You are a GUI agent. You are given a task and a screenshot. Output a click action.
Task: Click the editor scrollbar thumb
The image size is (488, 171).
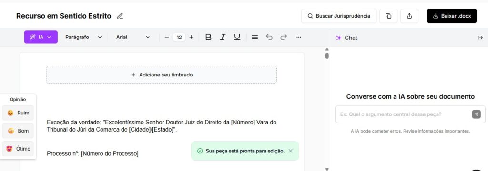point(327,56)
